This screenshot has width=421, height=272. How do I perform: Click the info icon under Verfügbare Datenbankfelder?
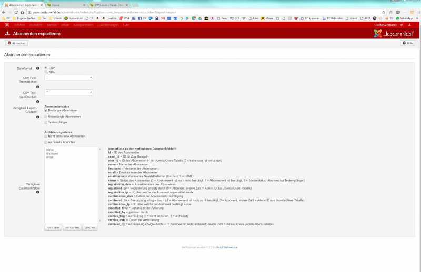pos(37,192)
